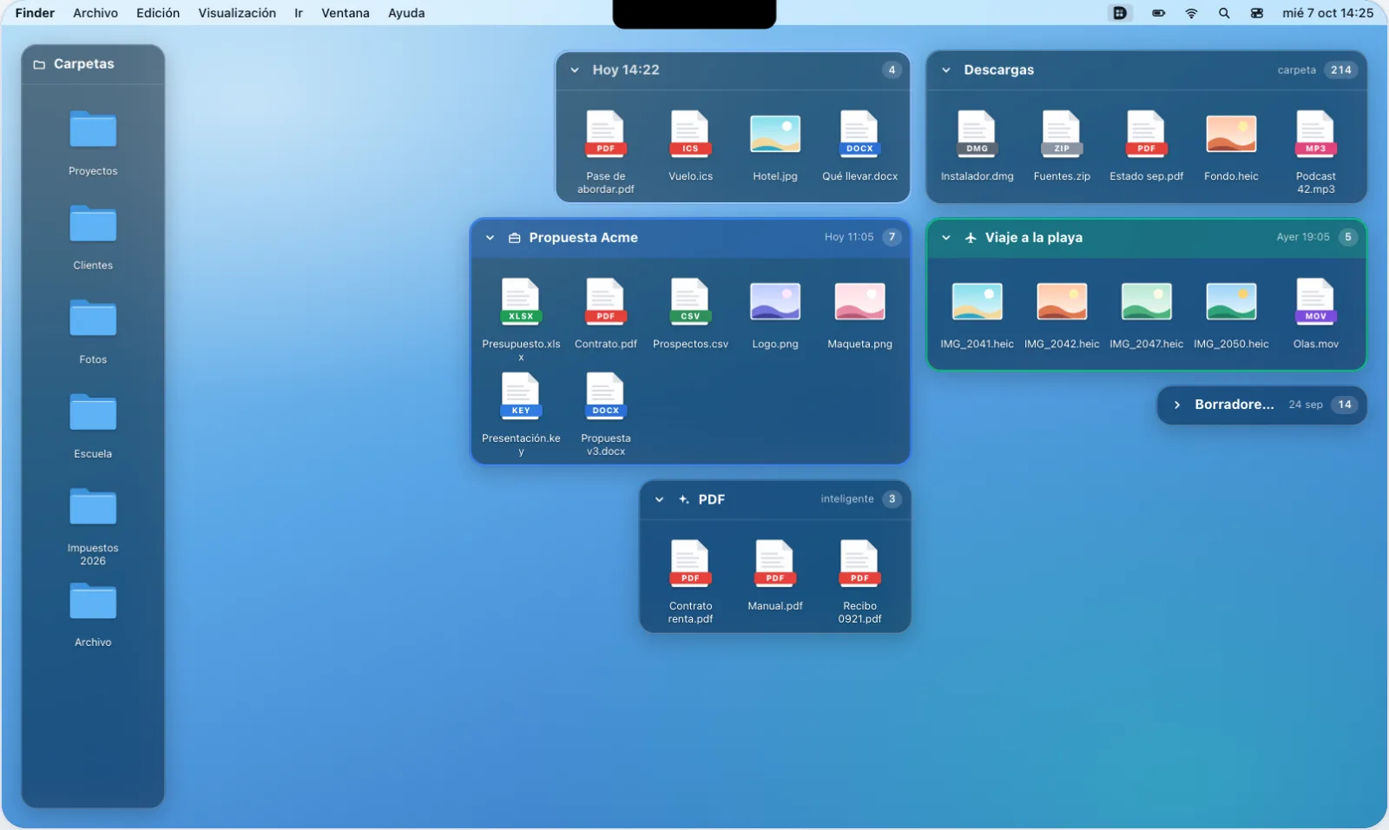Open the Logo.png thumbnail
The height and width of the screenshot is (830, 1389).
(x=775, y=301)
